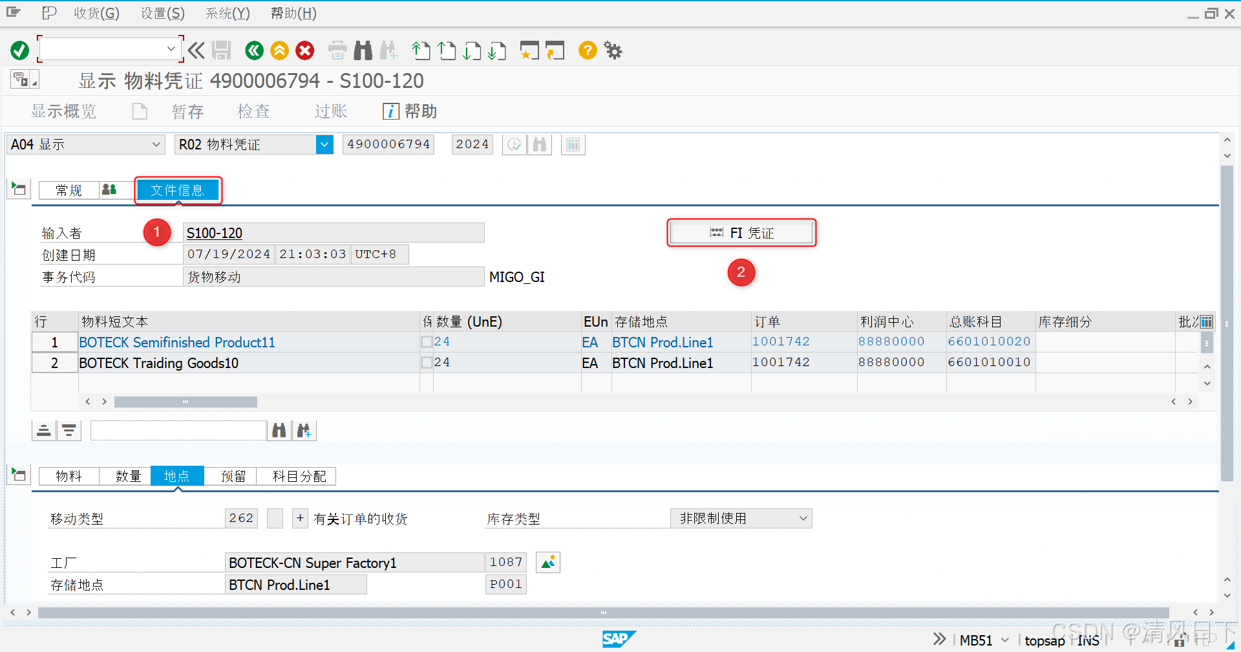This screenshot has width=1241, height=652.
Task: Click the S100-120 user link
Action: 215,233
